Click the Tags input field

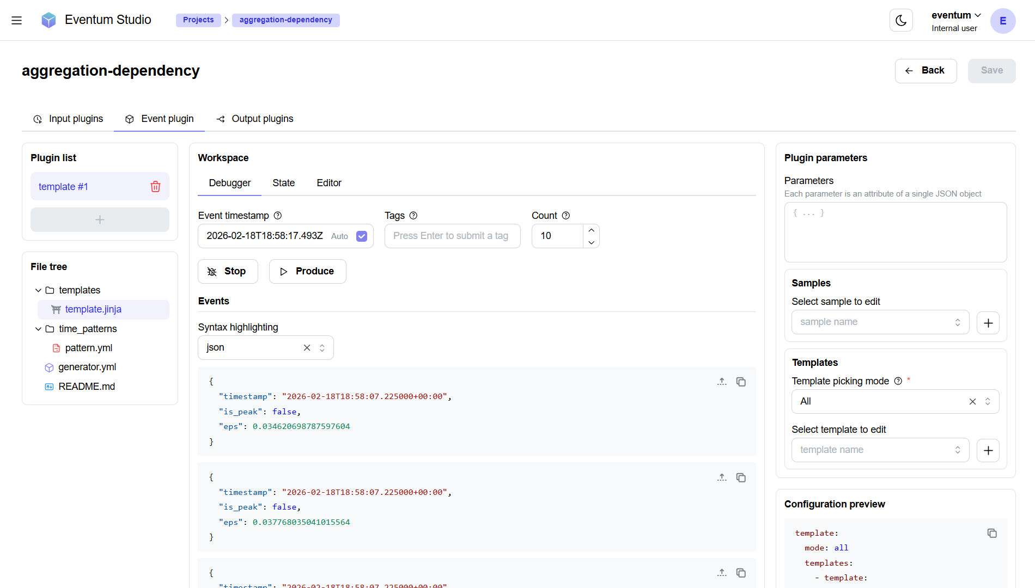(452, 236)
